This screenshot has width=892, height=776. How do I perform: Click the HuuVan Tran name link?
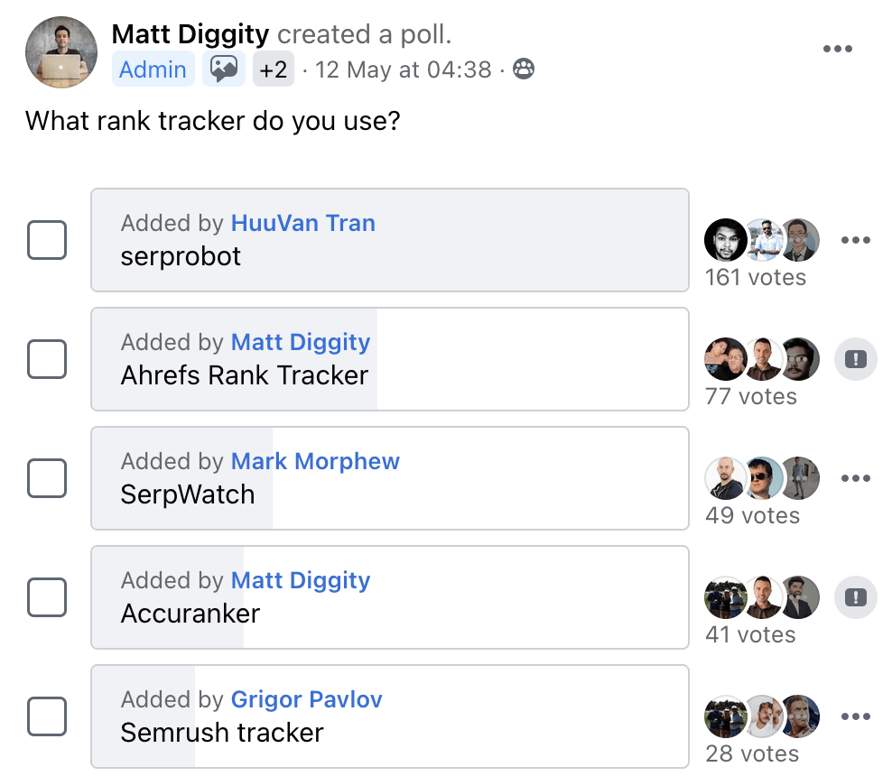click(303, 223)
